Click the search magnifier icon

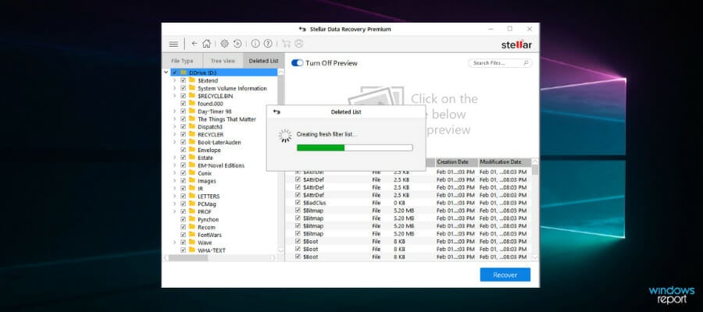click(526, 63)
